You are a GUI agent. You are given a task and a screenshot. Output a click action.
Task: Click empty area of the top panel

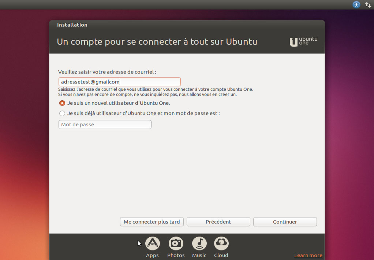pyautogui.click(x=167, y=4)
